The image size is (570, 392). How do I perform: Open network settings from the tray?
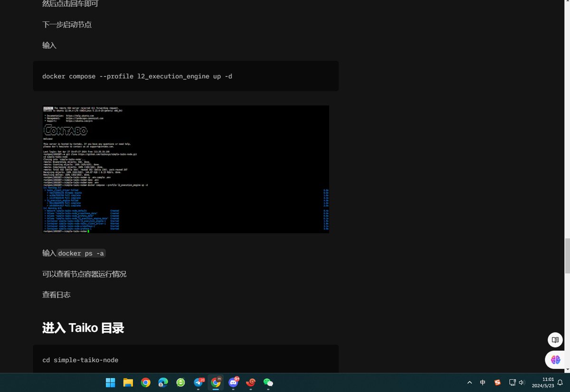513,382
